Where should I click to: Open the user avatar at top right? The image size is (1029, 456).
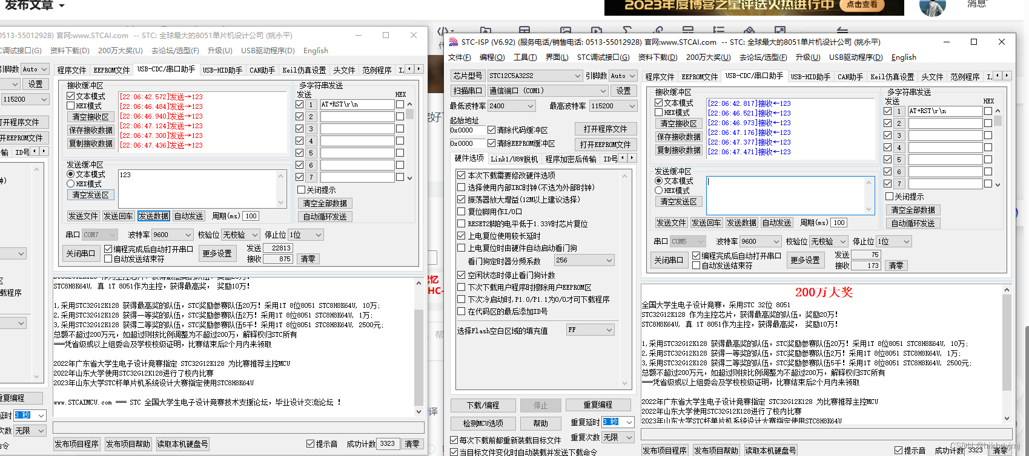[932, 7]
